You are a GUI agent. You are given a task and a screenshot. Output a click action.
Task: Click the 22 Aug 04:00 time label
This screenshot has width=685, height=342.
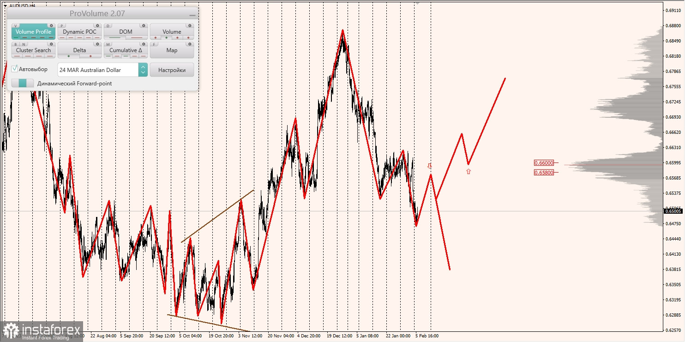[x=103, y=336]
